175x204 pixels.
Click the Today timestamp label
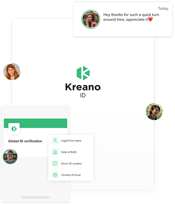pyautogui.click(x=163, y=8)
